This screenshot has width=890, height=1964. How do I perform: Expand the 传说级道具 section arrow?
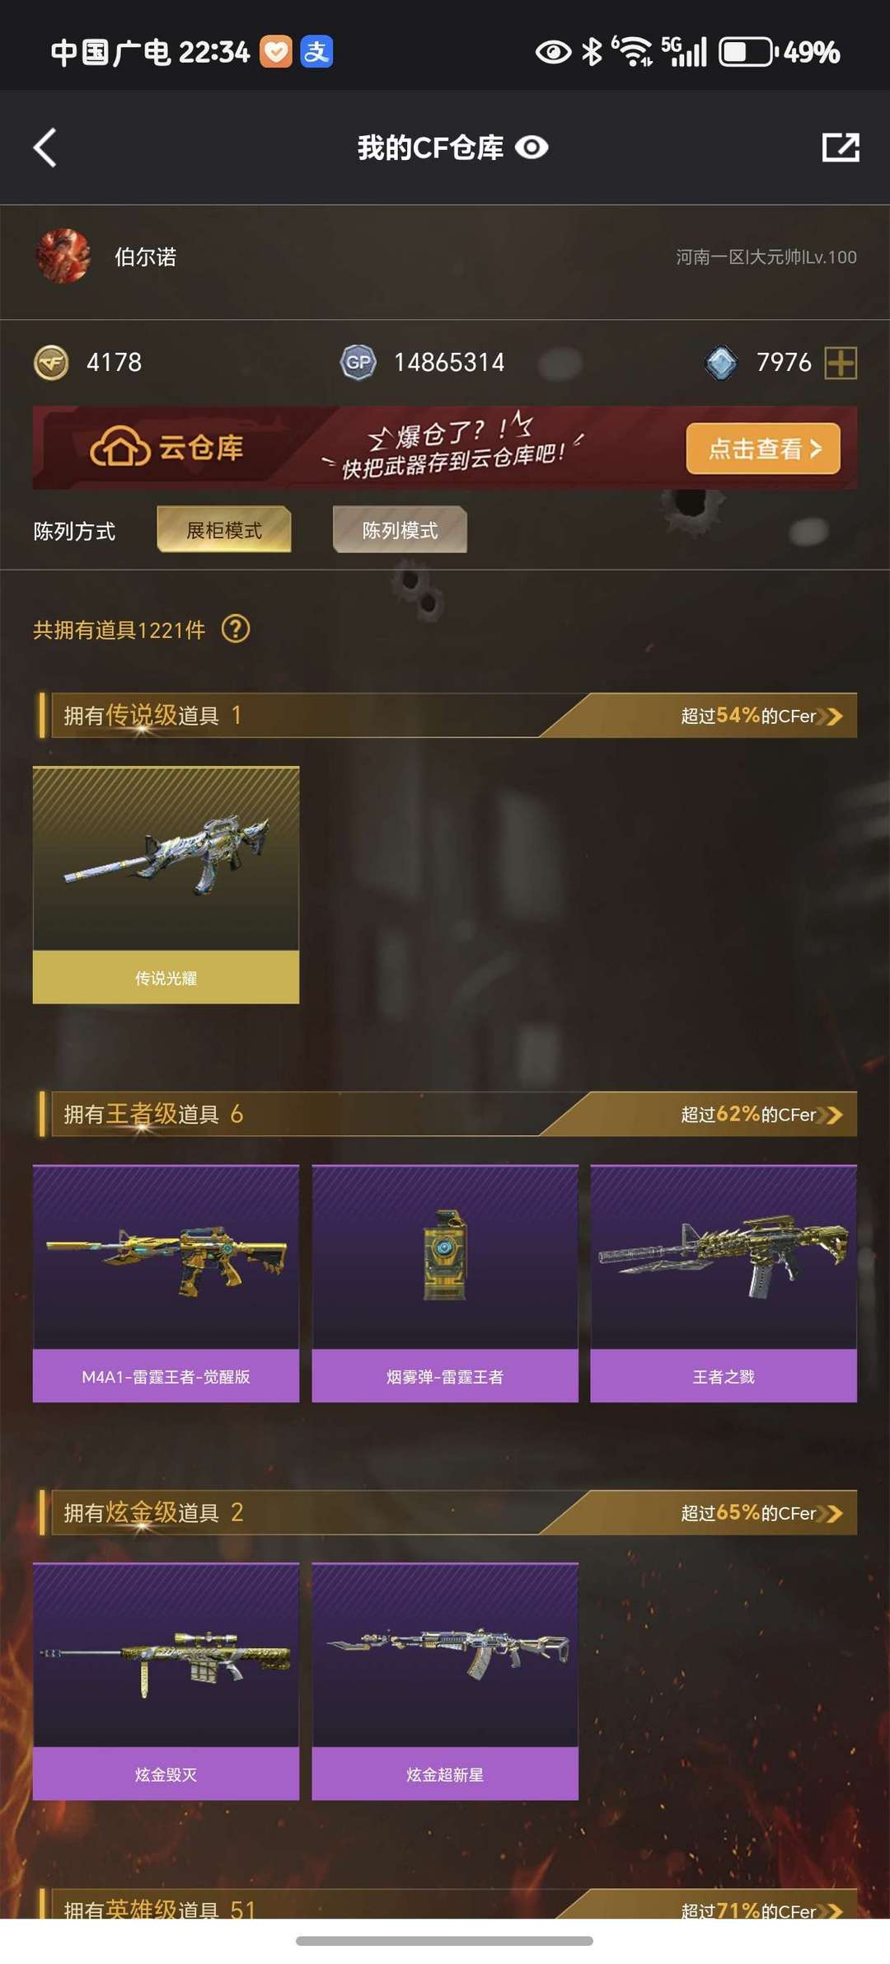click(834, 716)
